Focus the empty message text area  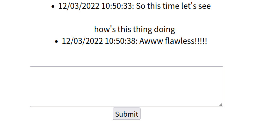(x=127, y=87)
